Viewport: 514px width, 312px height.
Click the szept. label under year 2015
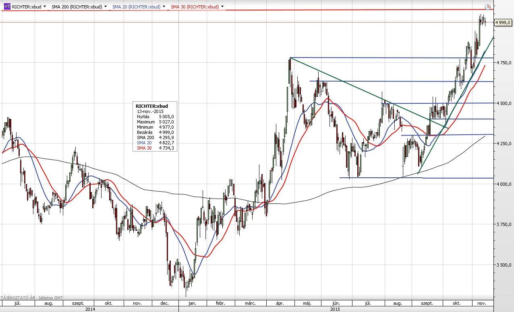[x=427, y=304]
